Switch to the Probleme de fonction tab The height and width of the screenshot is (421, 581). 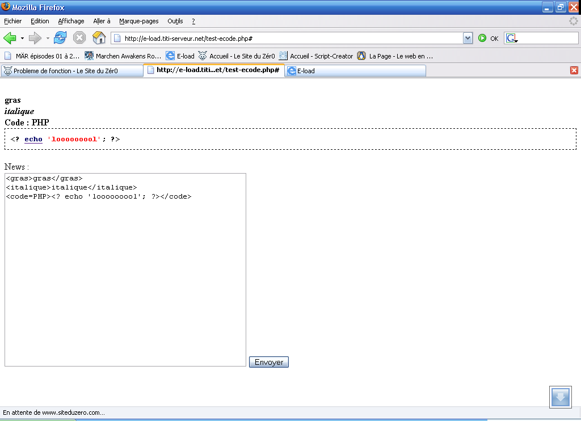click(x=71, y=70)
